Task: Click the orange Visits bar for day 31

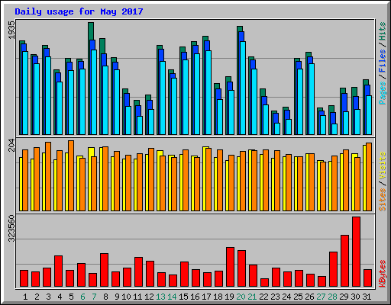Action: pyautogui.click(x=369, y=177)
